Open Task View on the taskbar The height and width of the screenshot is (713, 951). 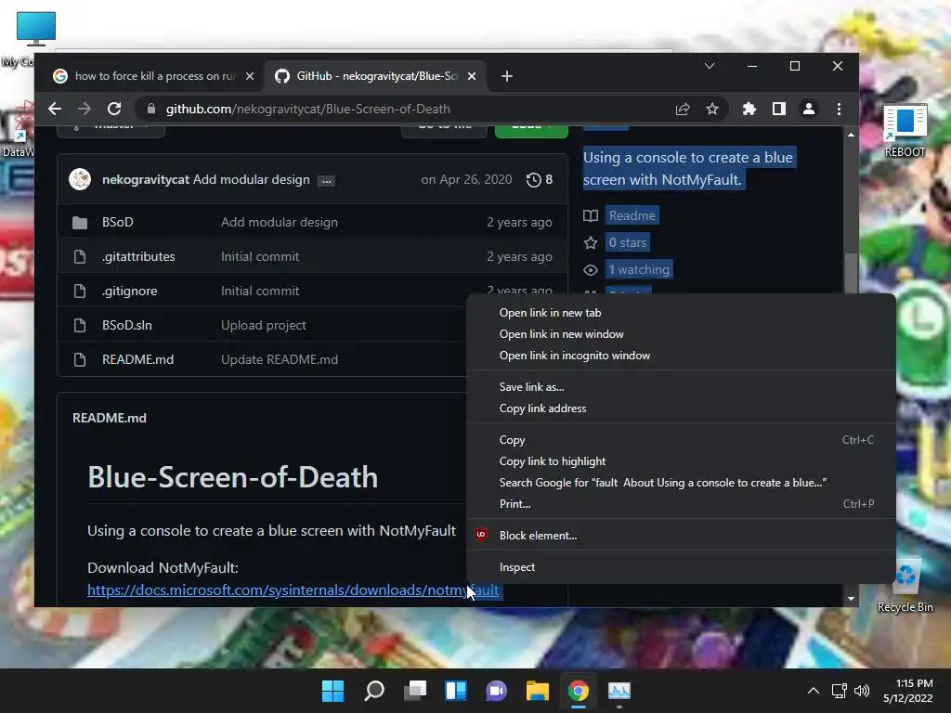pos(415,691)
